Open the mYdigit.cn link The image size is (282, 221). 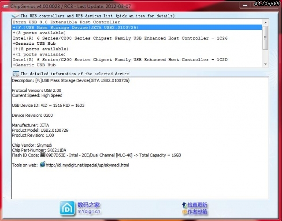89,212
